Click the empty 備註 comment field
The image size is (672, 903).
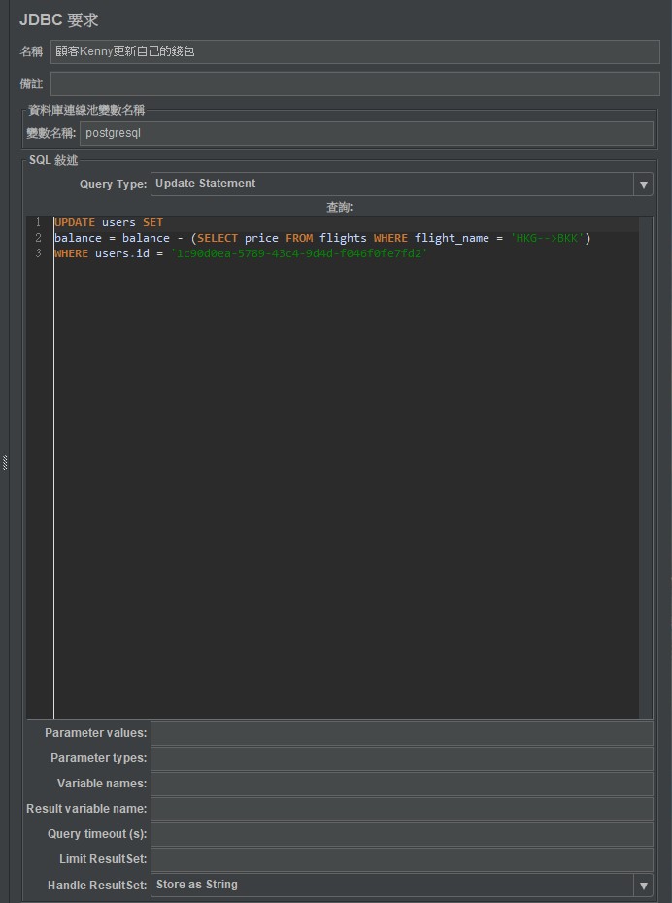pos(354,84)
